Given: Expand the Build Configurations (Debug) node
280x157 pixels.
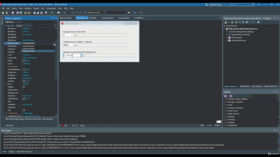Looking at the screenshot, I should tap(227, 32).
